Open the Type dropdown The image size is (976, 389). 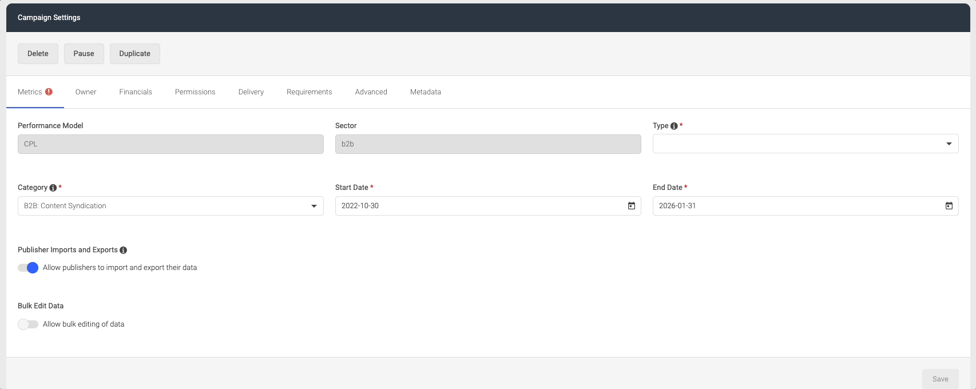pos(806,144)
